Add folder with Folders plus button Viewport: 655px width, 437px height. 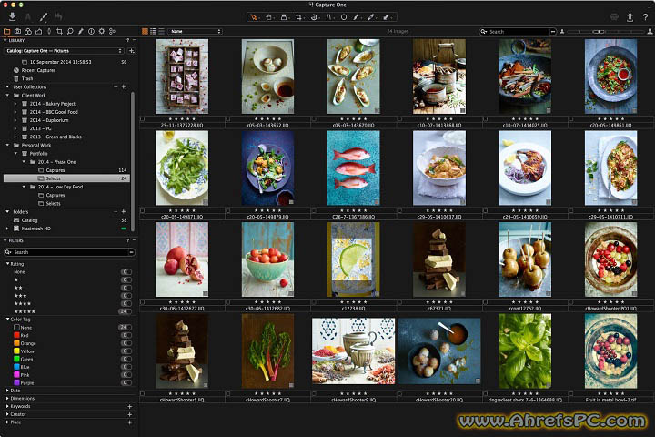(x=124, y=211)
